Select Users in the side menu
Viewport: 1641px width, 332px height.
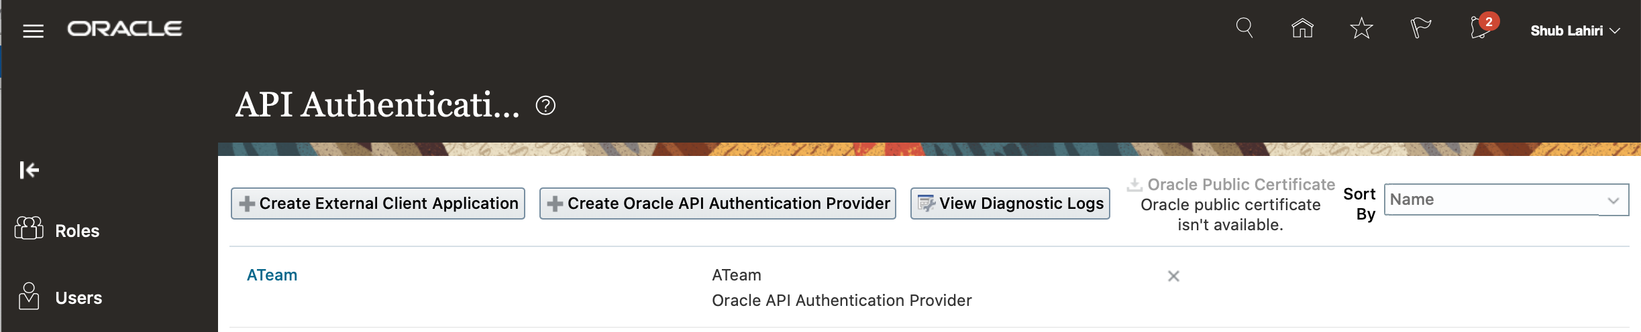click(78, 298)
